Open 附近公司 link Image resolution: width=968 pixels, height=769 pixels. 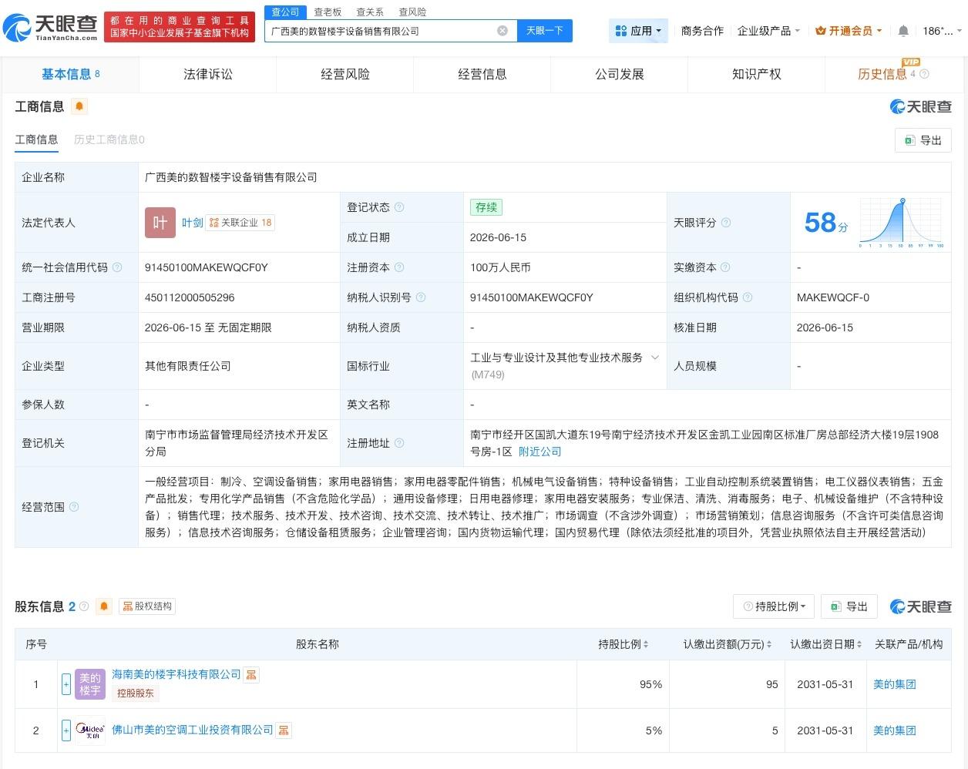tap(539, 452)
